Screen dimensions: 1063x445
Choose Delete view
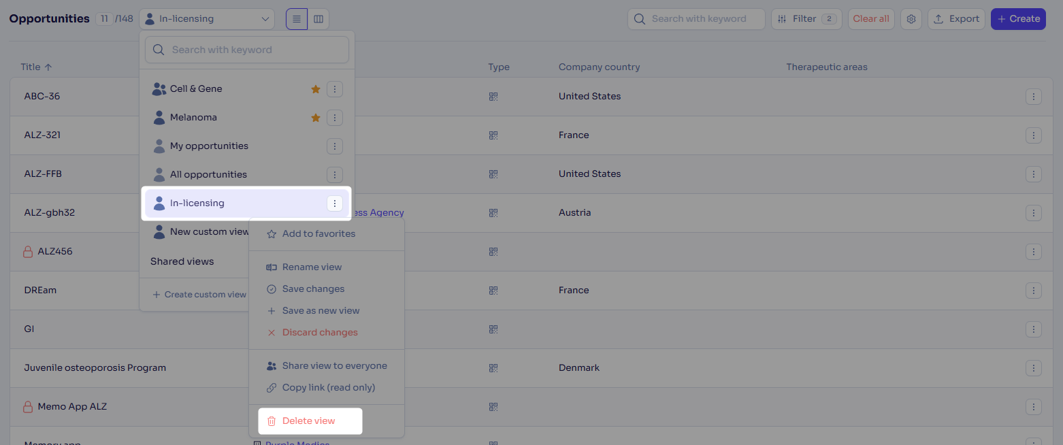coord(310,421)
